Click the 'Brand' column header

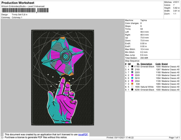164,64
